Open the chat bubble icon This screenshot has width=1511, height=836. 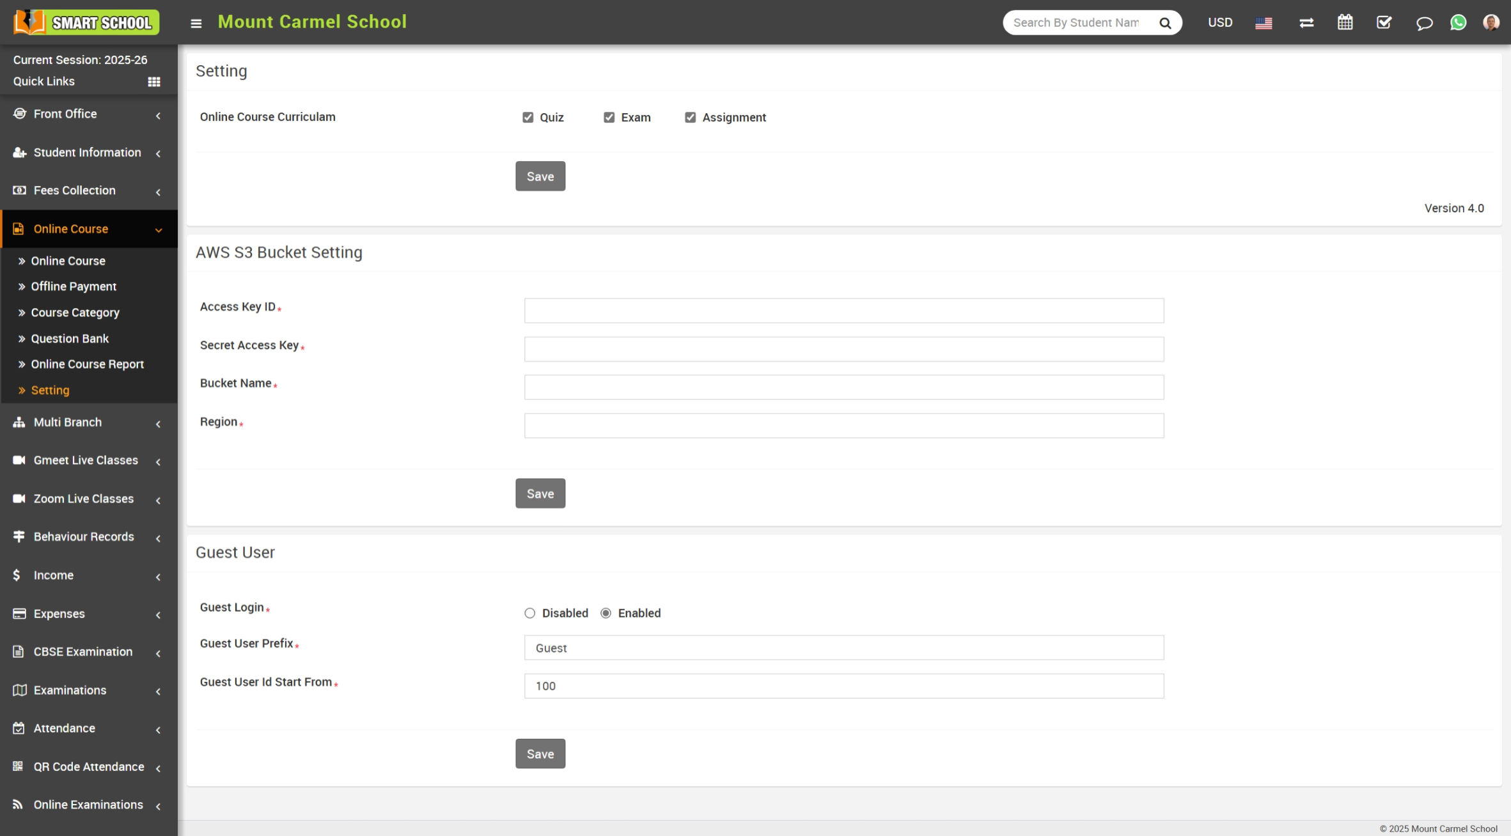tap(1423, 23)
